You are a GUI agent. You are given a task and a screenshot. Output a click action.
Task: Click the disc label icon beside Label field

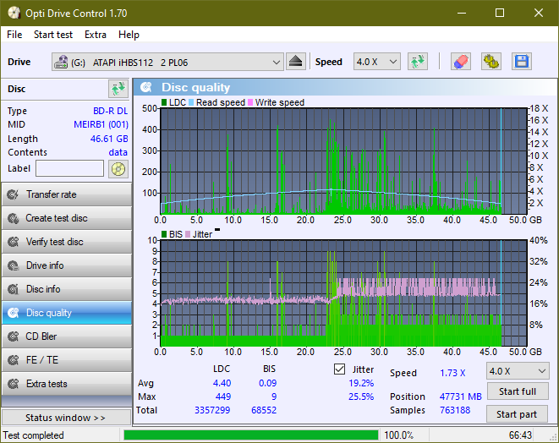[x=118, y=169]
